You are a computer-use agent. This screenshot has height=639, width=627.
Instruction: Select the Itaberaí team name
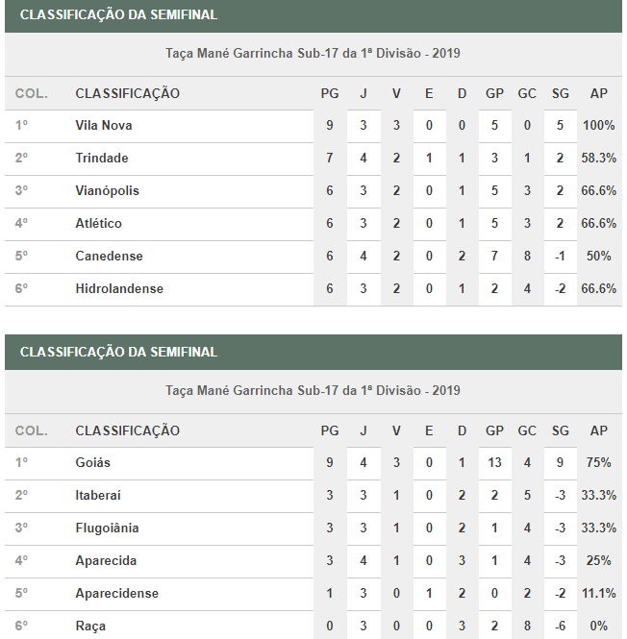[x=98, y=496]
